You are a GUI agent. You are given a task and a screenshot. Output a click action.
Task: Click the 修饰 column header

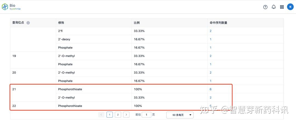pyautogui.click(x=61, y=23)
